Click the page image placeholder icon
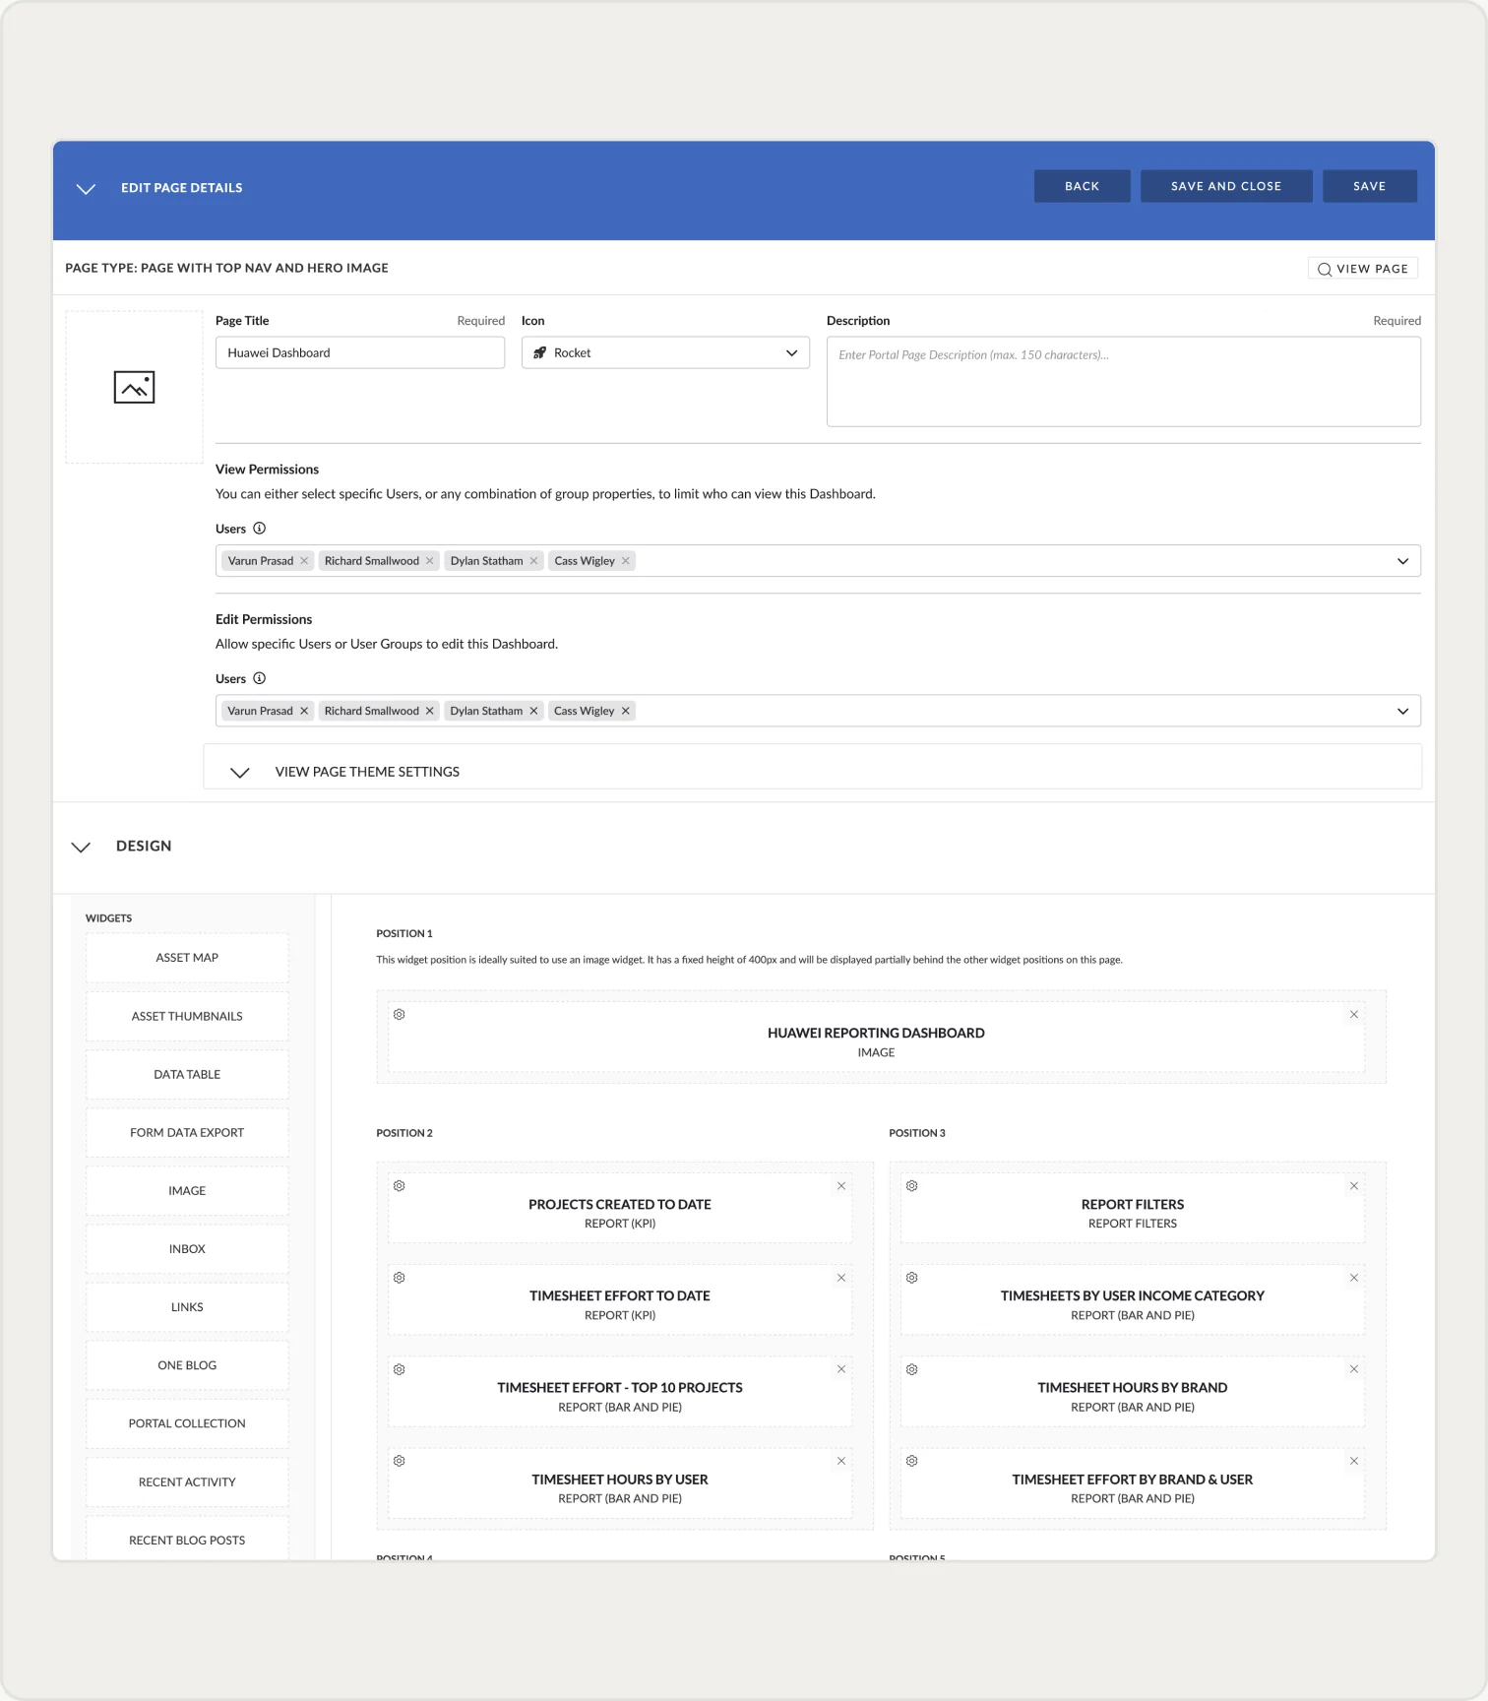The width and height of the screenshot is (1488, 1701). 134,387
